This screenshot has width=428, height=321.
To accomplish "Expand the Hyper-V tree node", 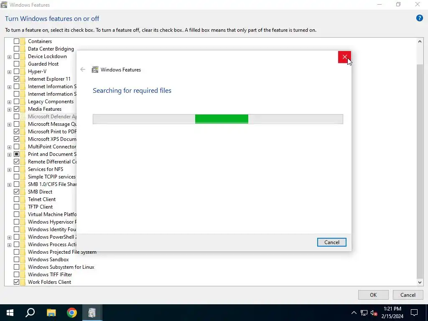I will click(x=9, y=72).
